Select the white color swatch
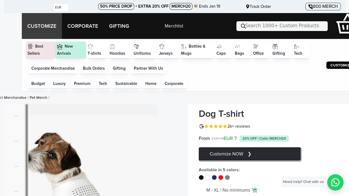349x196 pixels. coord(208,178)
